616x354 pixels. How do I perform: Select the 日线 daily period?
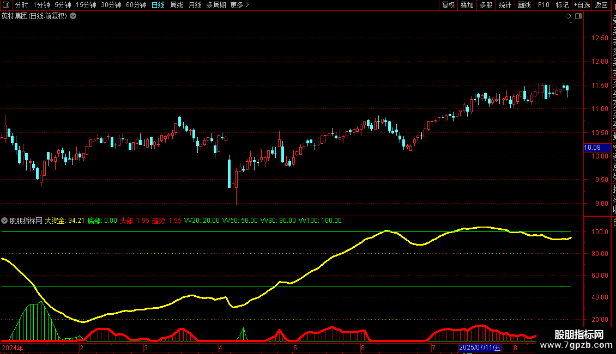[x=158, y=5]
